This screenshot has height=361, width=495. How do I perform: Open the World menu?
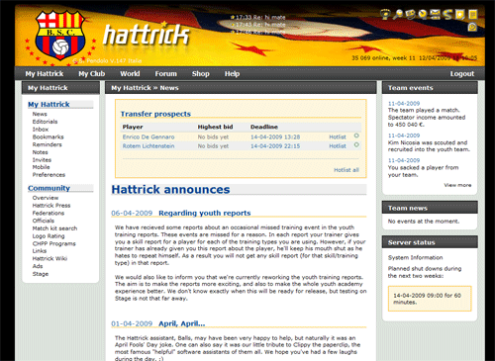130,74
